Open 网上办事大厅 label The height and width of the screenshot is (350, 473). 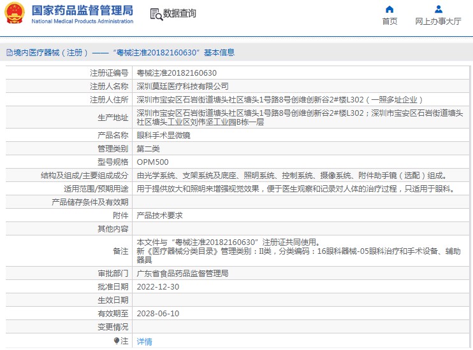(x=438, y=21)
